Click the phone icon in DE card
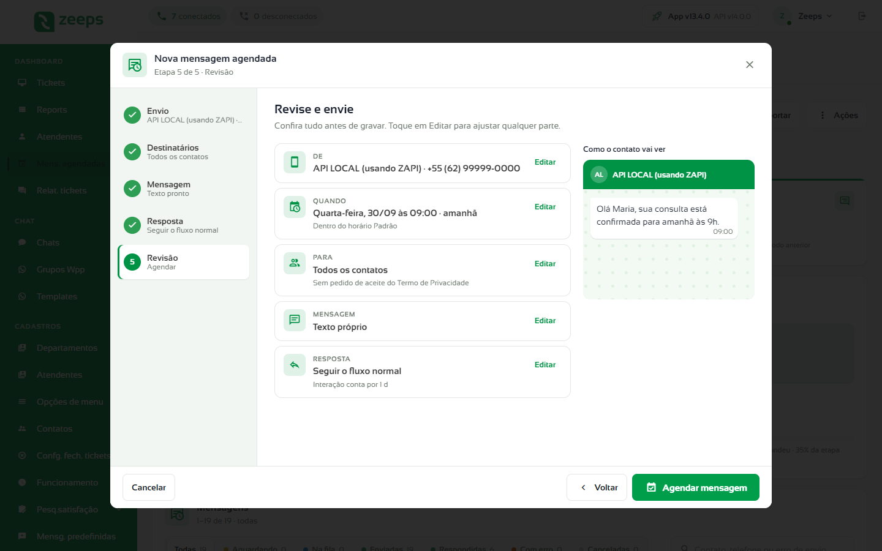882x551 pixels. pyautogui.click(x=295, y=162)
